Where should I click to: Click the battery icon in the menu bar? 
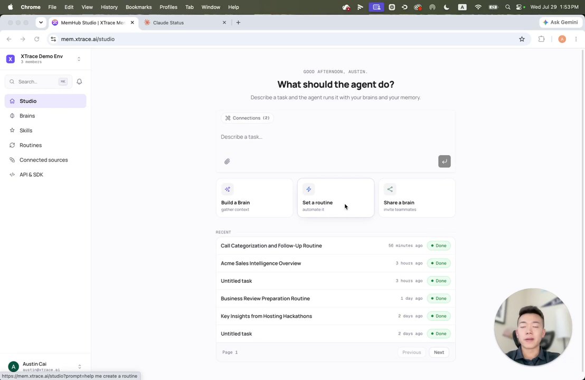pos(493,7)
